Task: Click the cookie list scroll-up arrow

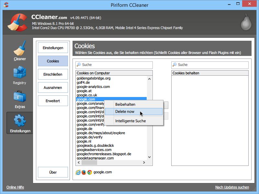Action: point(149,79)
